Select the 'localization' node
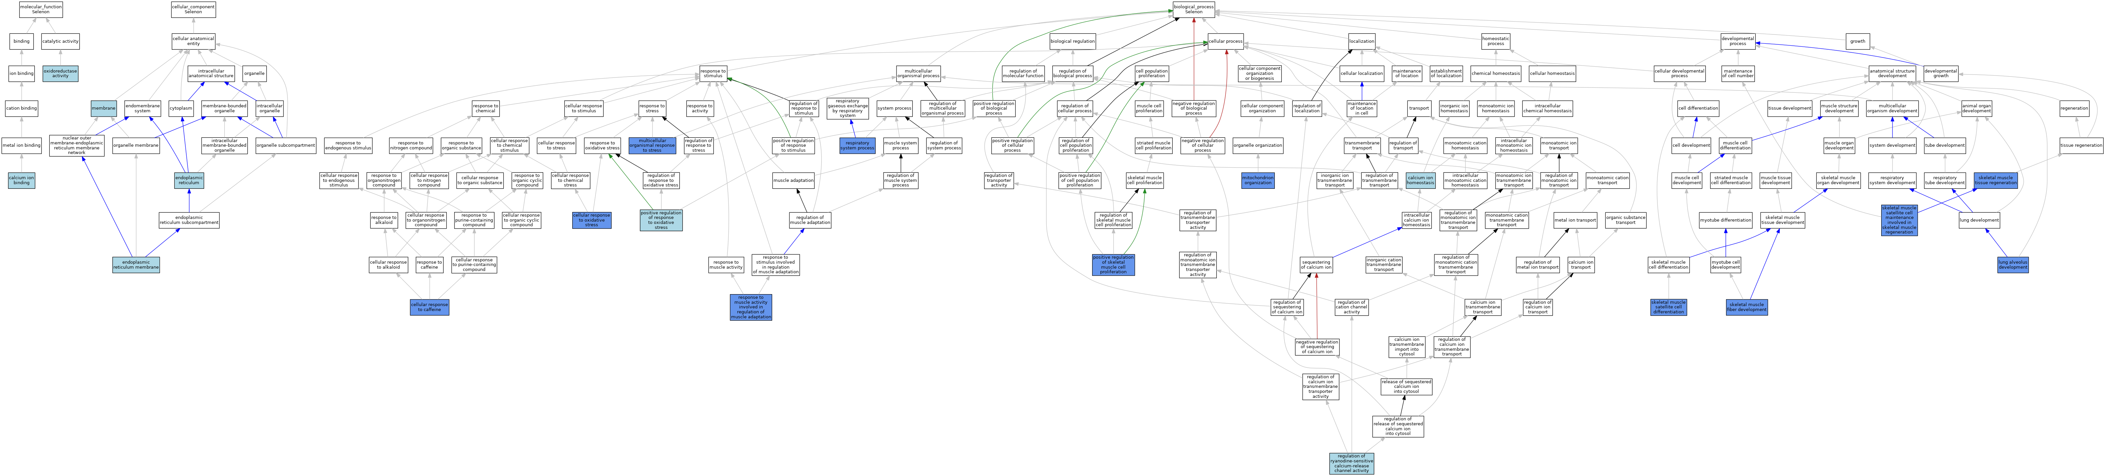 click(x=1362, y=42)
